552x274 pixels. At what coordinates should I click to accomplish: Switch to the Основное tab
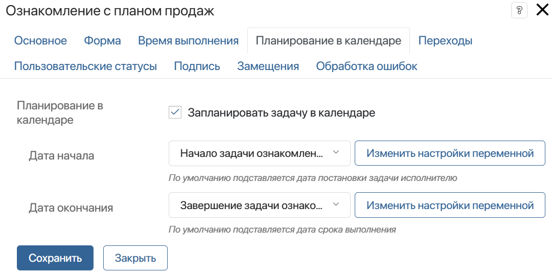(40, 40)
